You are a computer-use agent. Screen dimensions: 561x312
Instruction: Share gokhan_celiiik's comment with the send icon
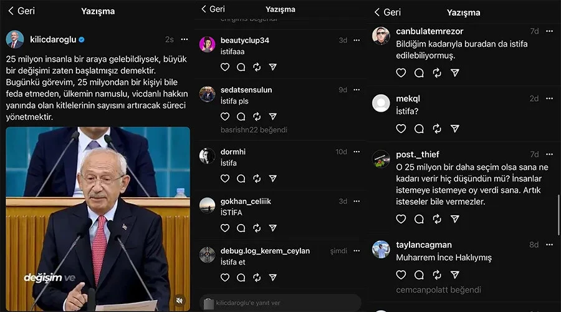point(272,228)
